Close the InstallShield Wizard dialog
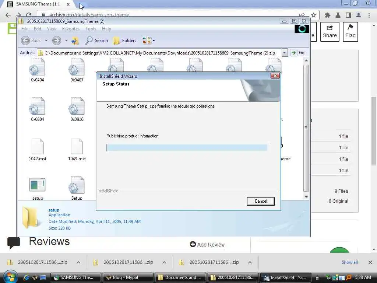The image size is (377, 283). point(275,76)
